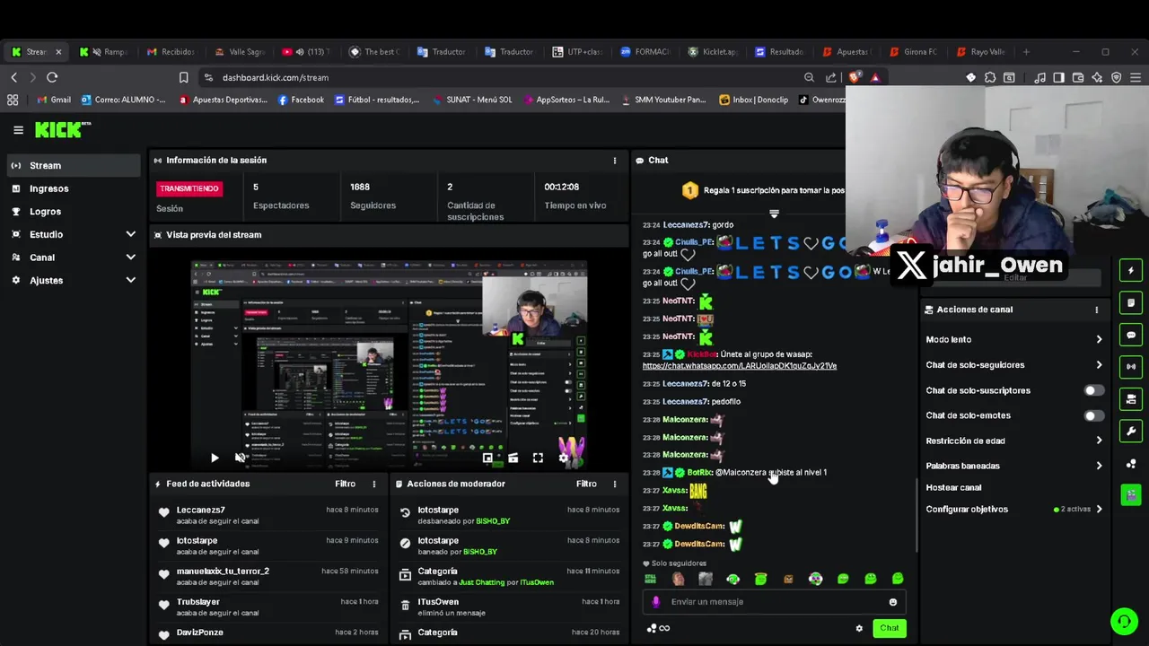Toggle Chat de solo-emotes switch
Viewport: 1149px width, 646px height.
pyautogui.click(x=1093, y=415)
